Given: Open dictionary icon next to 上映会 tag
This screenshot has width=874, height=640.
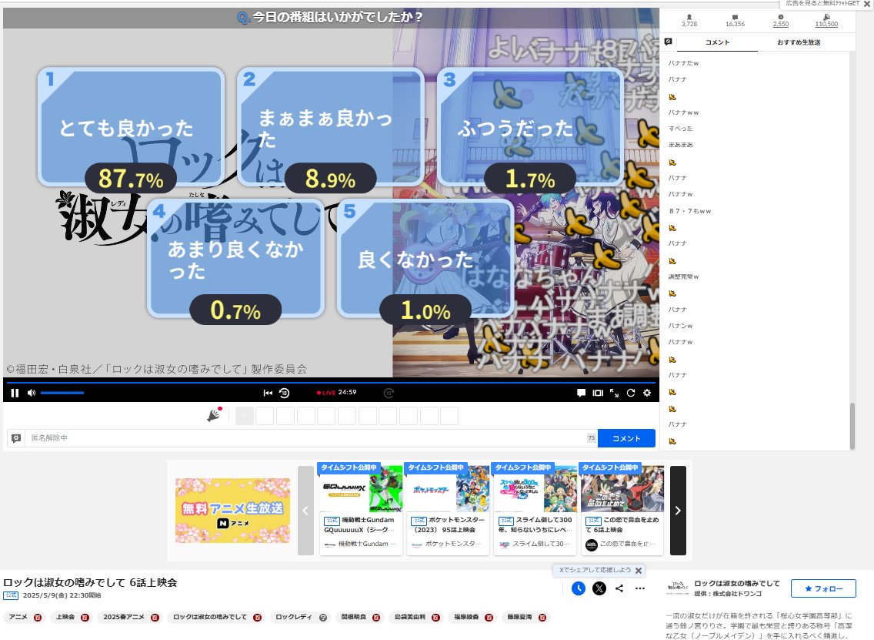Looking at the screenshot, I should (x=85, y=618).
